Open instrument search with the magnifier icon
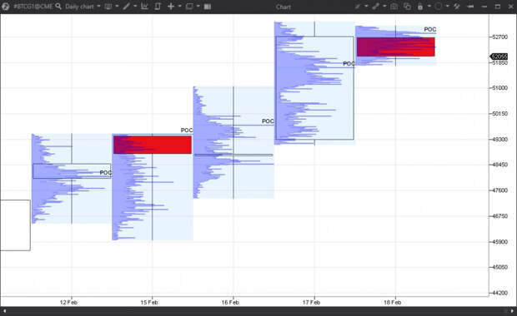The image size is (517, 316). click(58, 7)
